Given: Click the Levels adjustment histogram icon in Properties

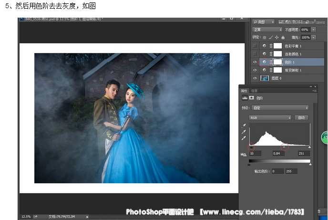Looking at the screenshot, I should 245,98.
